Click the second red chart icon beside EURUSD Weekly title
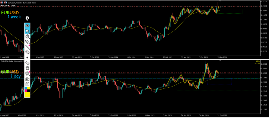The image size is (269, 118). [x=5, y=2]
